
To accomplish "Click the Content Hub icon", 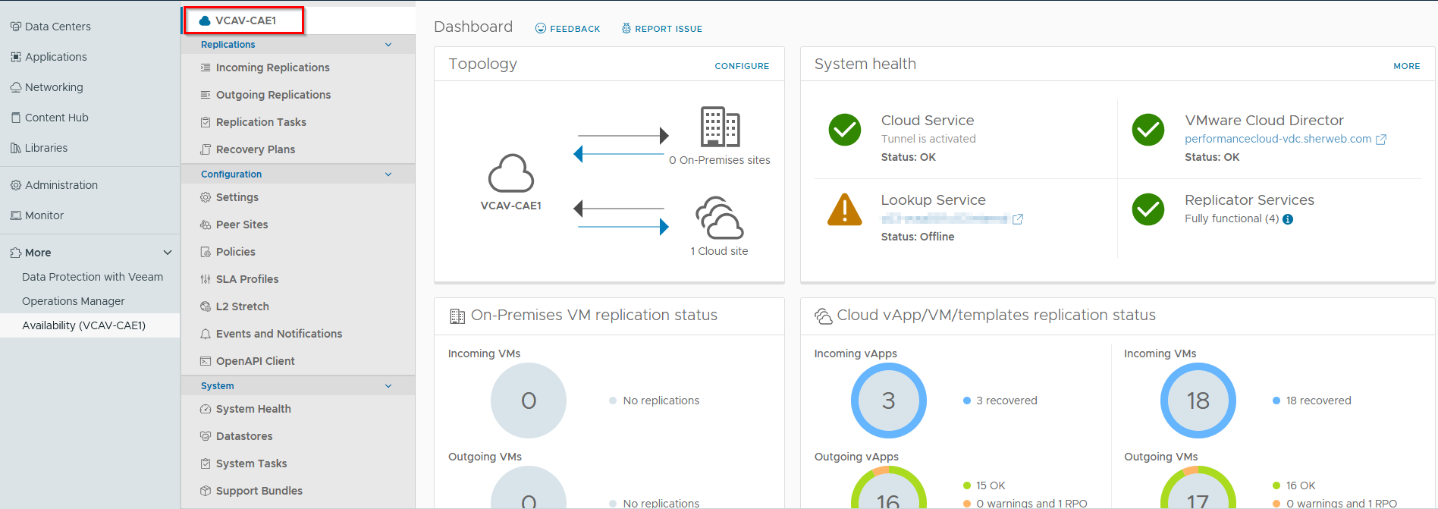I will (15, 118).
